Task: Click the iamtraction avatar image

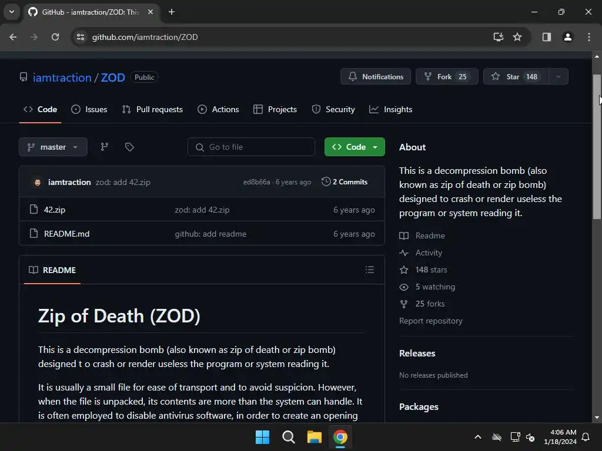Action: point(37,182)
